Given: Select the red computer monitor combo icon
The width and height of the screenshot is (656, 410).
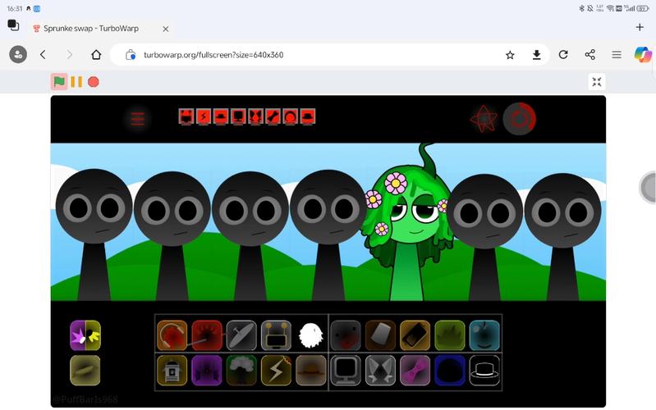Looking at the screenshot, I should [x=238, y=116].
